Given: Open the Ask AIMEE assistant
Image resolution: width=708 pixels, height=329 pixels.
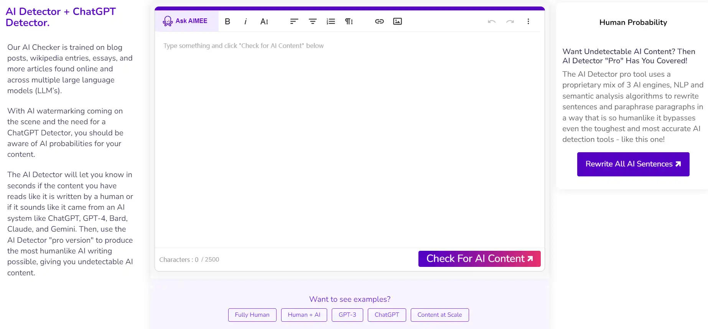Looking at the screenshot, I should coord(186,21).
